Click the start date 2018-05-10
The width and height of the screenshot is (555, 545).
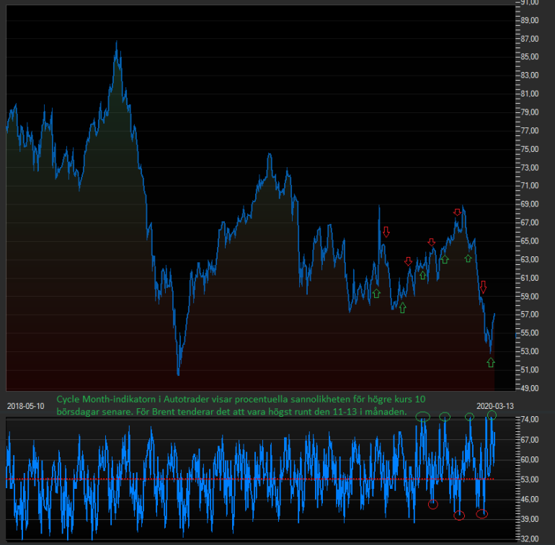tap(25, 407)
